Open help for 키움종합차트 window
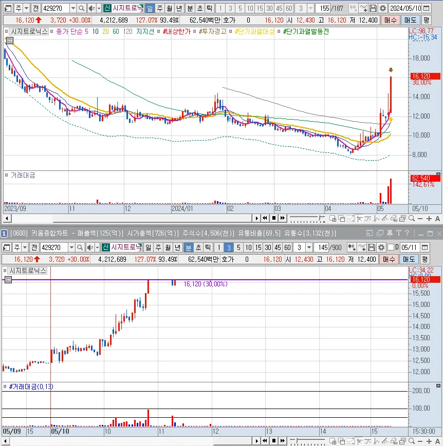The image size is (443, 446). click(407, 233)
